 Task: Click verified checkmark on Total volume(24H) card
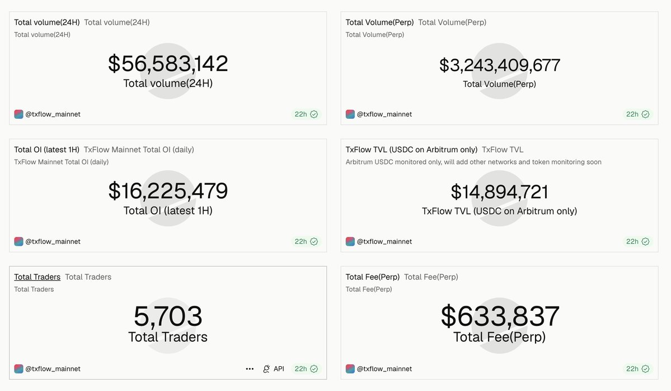[x=314, y=114]
